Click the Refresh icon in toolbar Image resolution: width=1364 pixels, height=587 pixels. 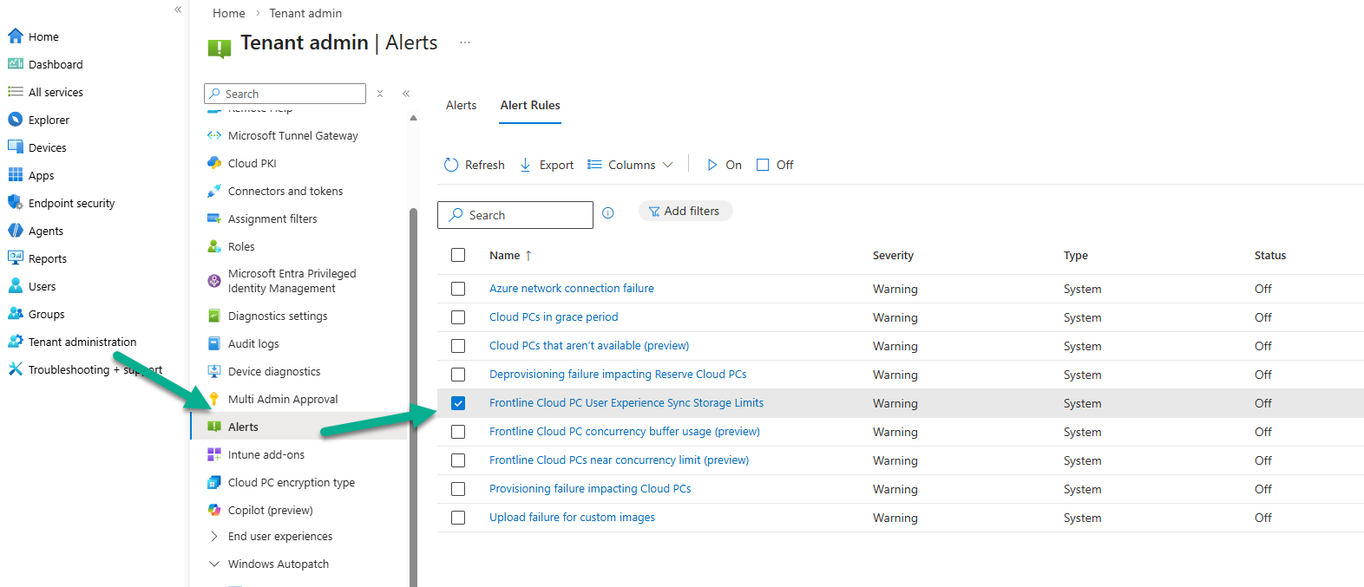(451, 165)
